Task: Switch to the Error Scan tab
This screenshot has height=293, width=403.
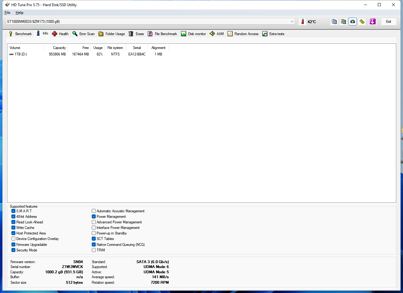Action: 83,34
